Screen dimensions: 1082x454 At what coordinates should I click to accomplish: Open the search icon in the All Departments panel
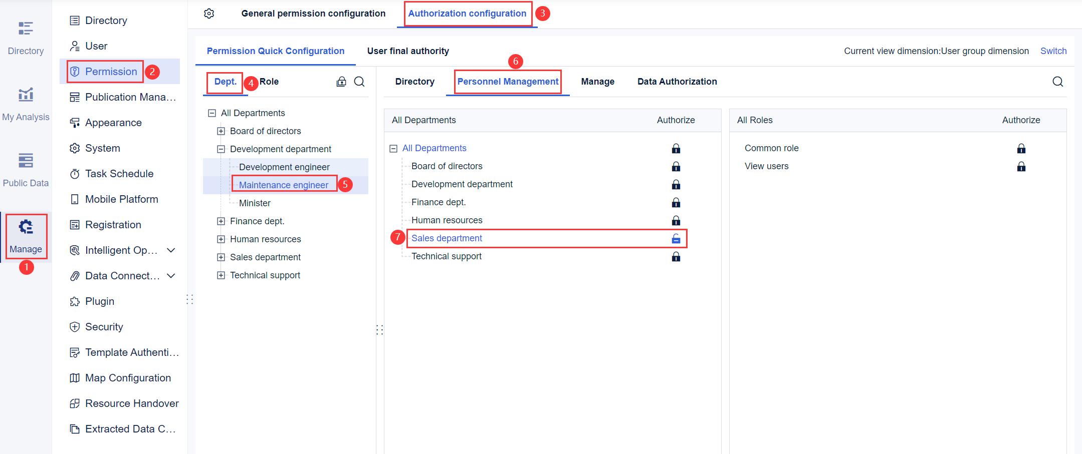pyautogui.click(x=1057, y=81)
